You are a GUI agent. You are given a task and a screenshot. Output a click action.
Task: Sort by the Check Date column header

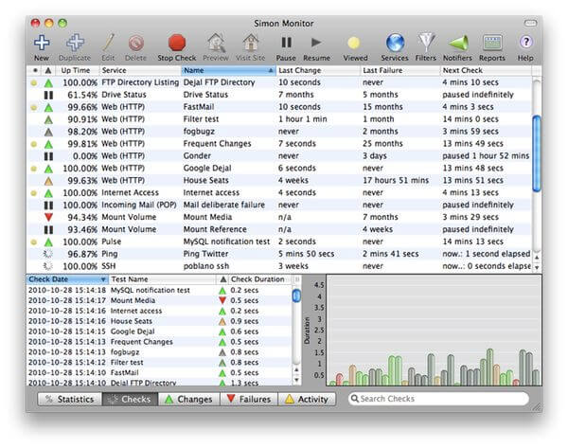(67, 279)
